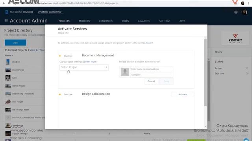Click the dialog scrollbar down arrow
252x141 pixels.
click(205, 127)
